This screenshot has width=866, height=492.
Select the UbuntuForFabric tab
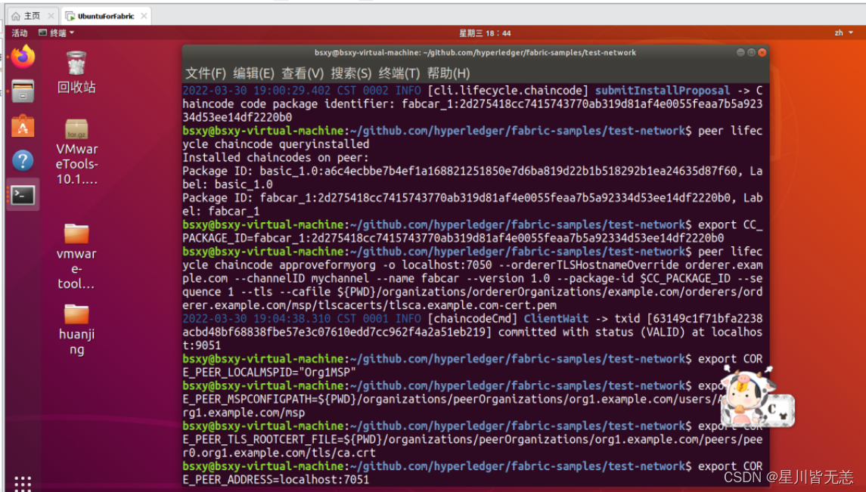click(106, 16)
